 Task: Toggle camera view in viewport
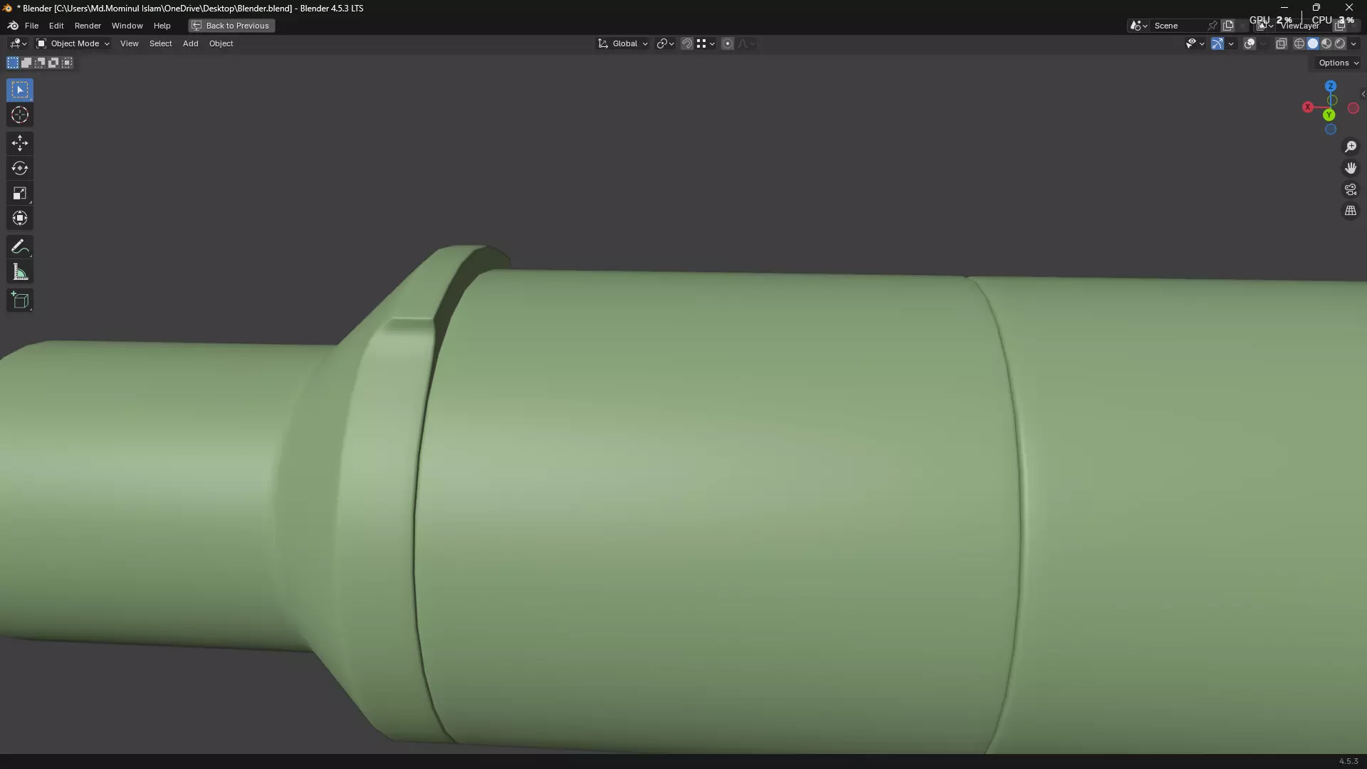coord(1351,189)
